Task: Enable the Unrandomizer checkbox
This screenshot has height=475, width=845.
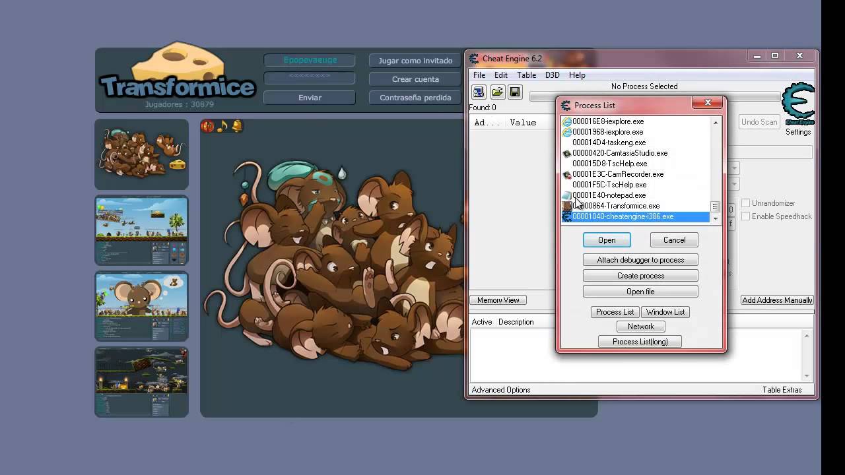Action: coord(746,203)
